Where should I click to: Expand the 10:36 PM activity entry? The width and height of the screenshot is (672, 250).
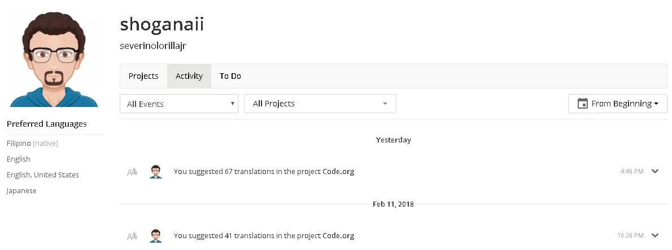(655, 235)
